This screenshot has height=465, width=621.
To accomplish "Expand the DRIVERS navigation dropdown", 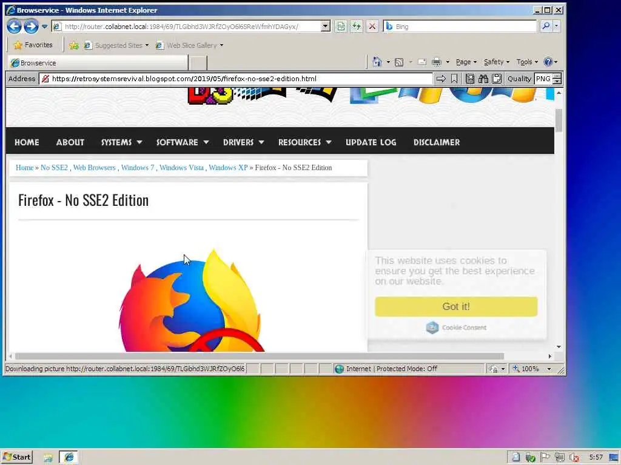I will (244, 142).
